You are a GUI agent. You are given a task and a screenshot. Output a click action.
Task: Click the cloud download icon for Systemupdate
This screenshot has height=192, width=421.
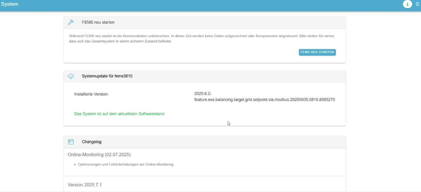(71, 76)
